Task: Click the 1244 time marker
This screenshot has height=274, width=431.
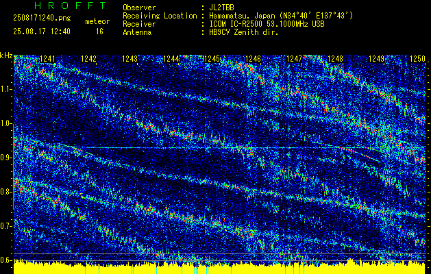Action: pos(171,58)
